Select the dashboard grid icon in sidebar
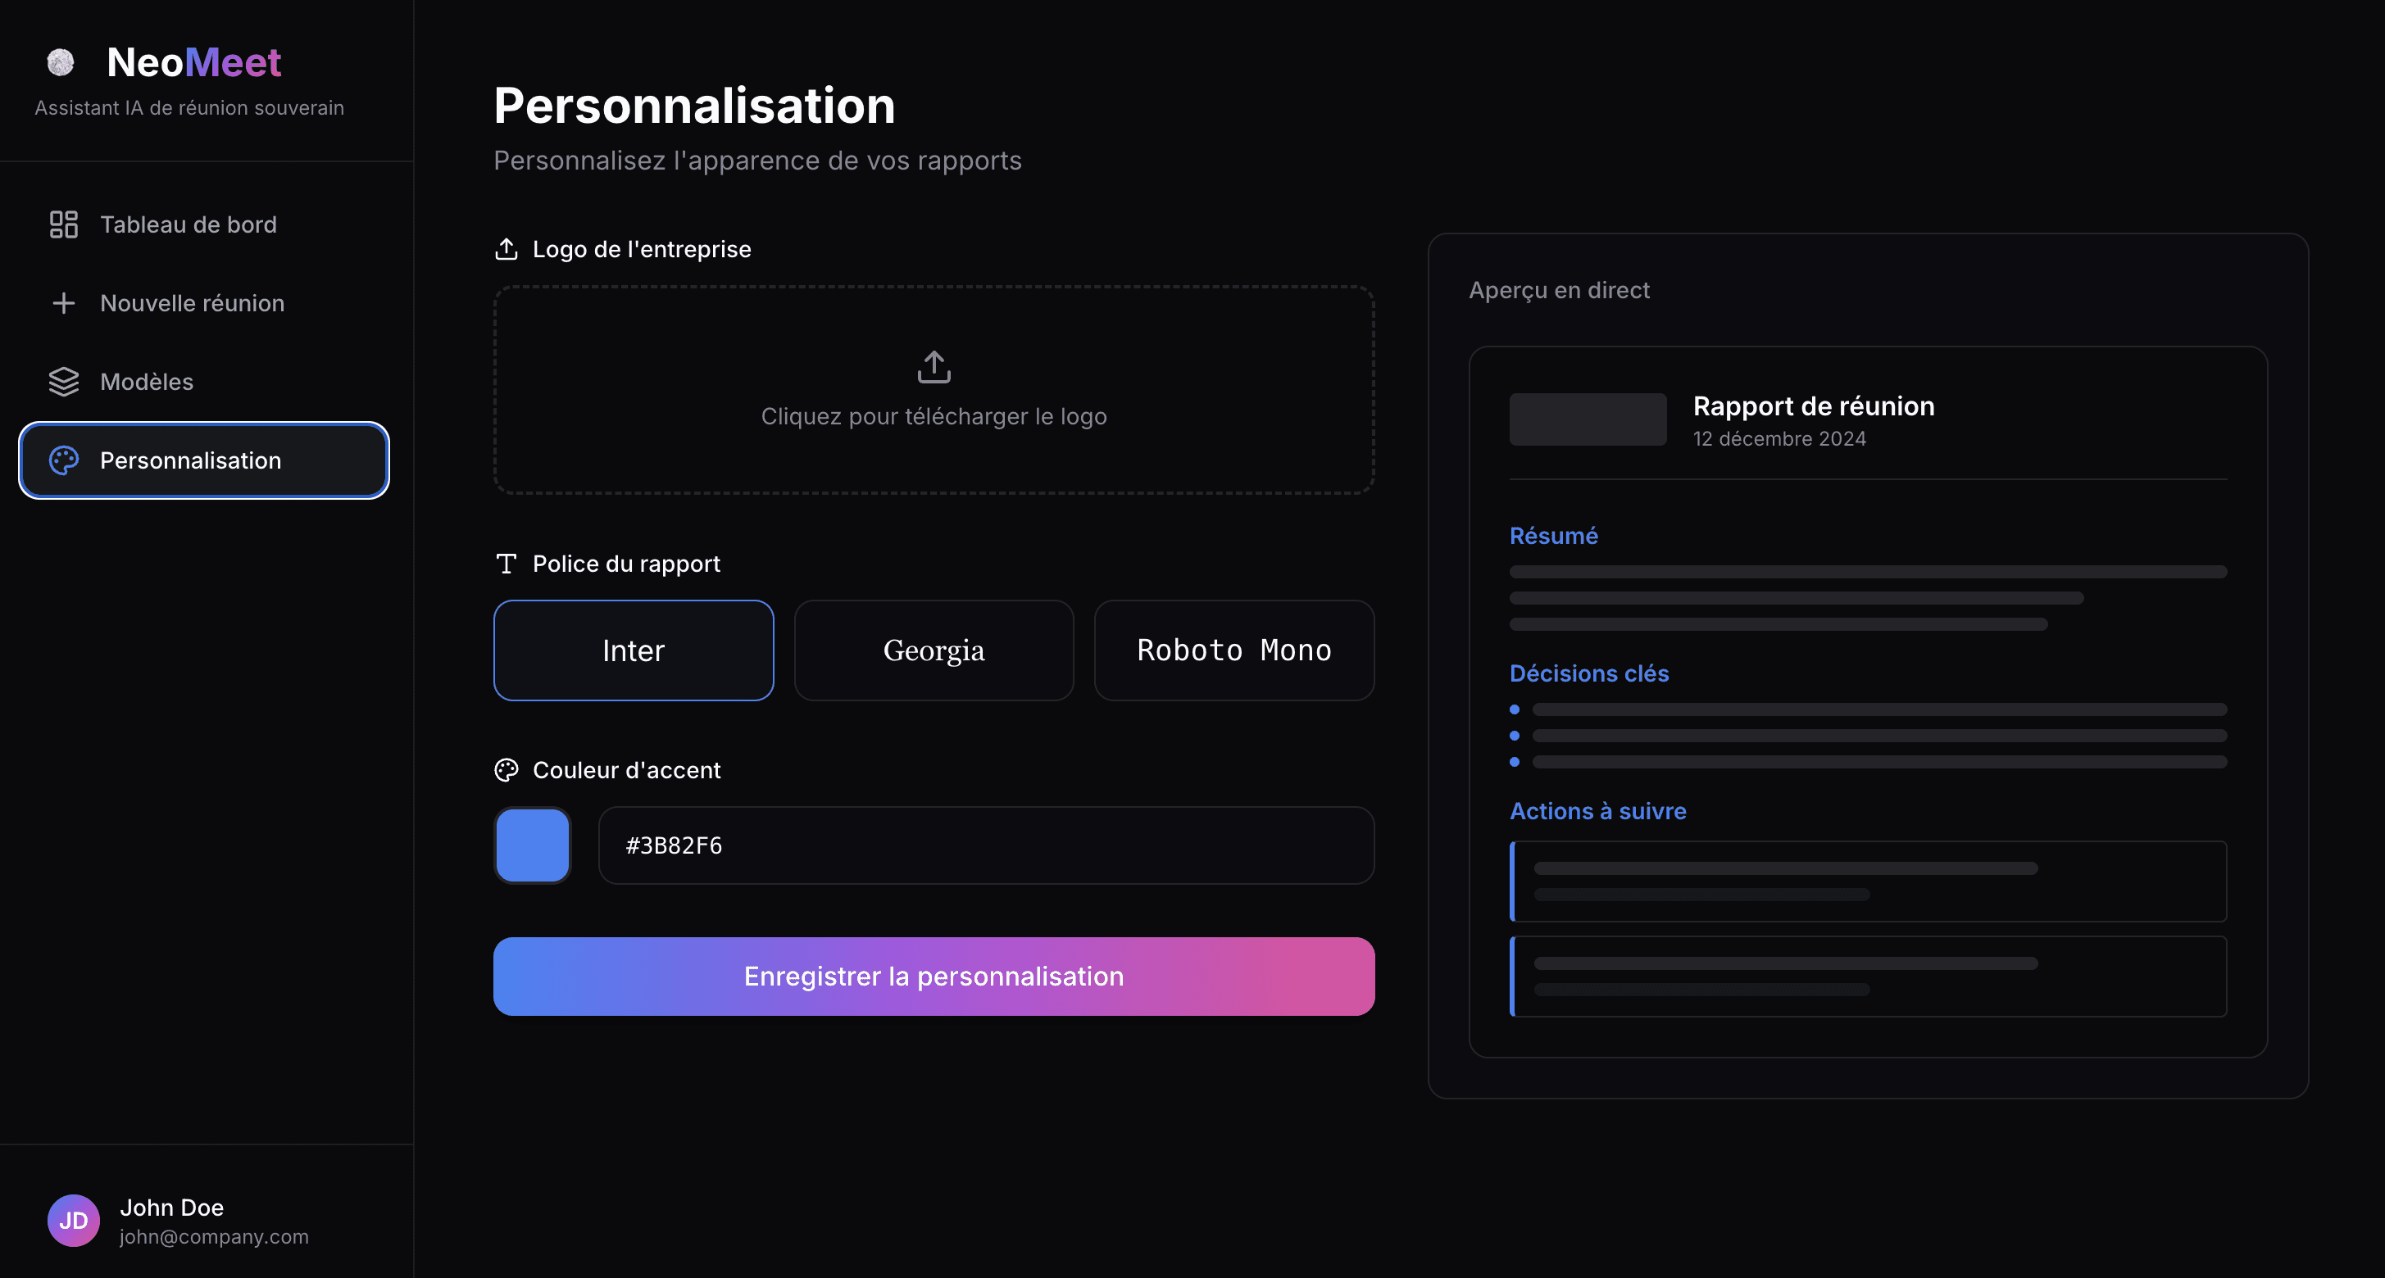This screenshot has width=2385, height=1278. coord(63,224)
